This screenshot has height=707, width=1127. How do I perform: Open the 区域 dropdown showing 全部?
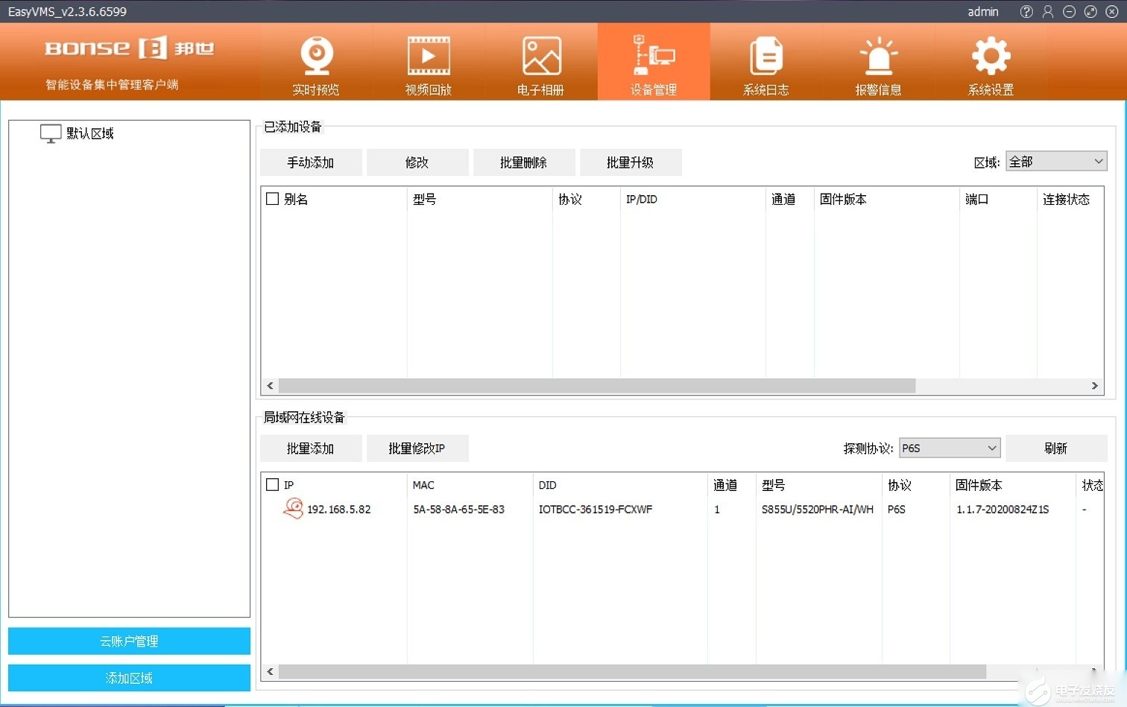point(1056,162)
